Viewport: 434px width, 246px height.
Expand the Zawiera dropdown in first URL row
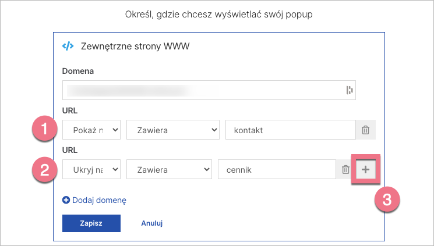click(x=173, y=130)
